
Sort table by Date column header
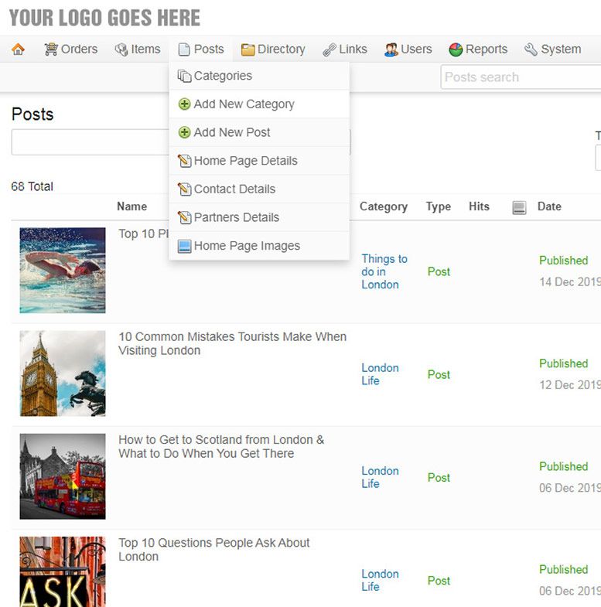point(549,206)
